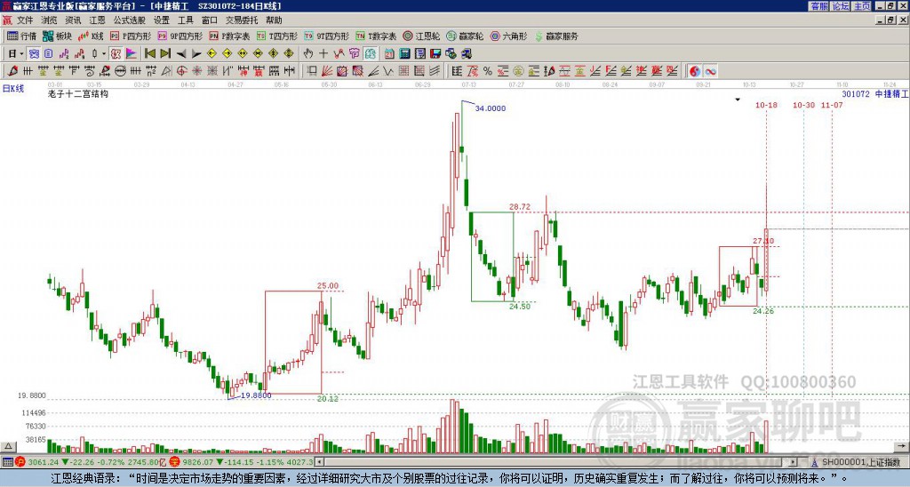The width and height of the screenshot is (910, 487).
Task: Select the percent % tool
Action: tap(488, 71)
